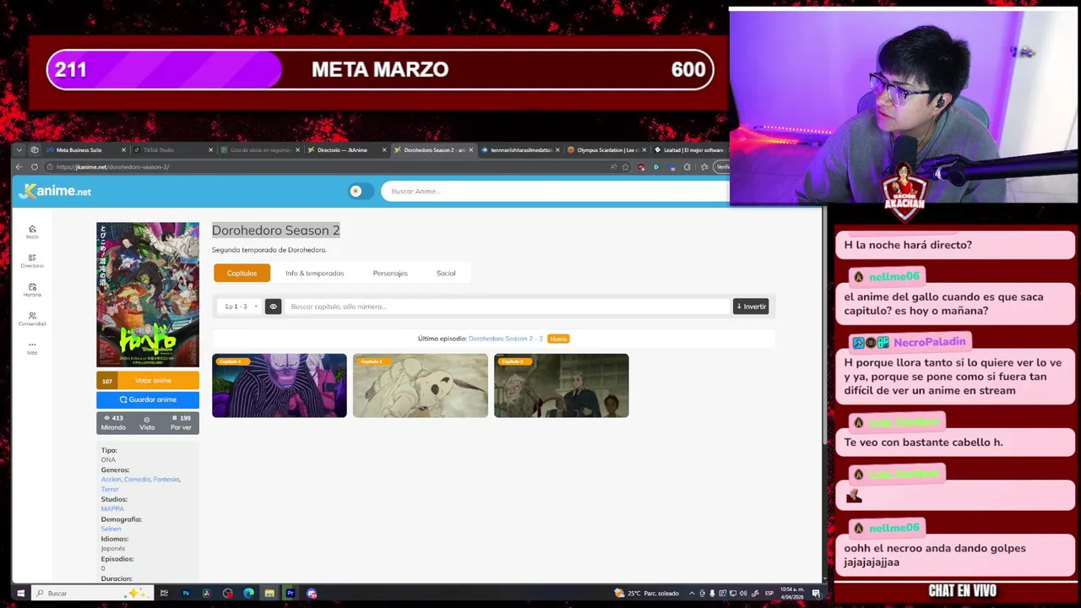Click the Buscar capítulo search field
The height and width of the screenshot is (608, 1081).
[x=507, y=307]
